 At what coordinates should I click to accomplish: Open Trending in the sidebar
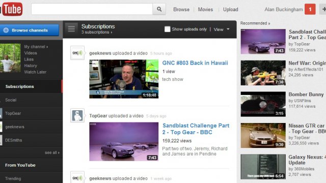[13, 178]
